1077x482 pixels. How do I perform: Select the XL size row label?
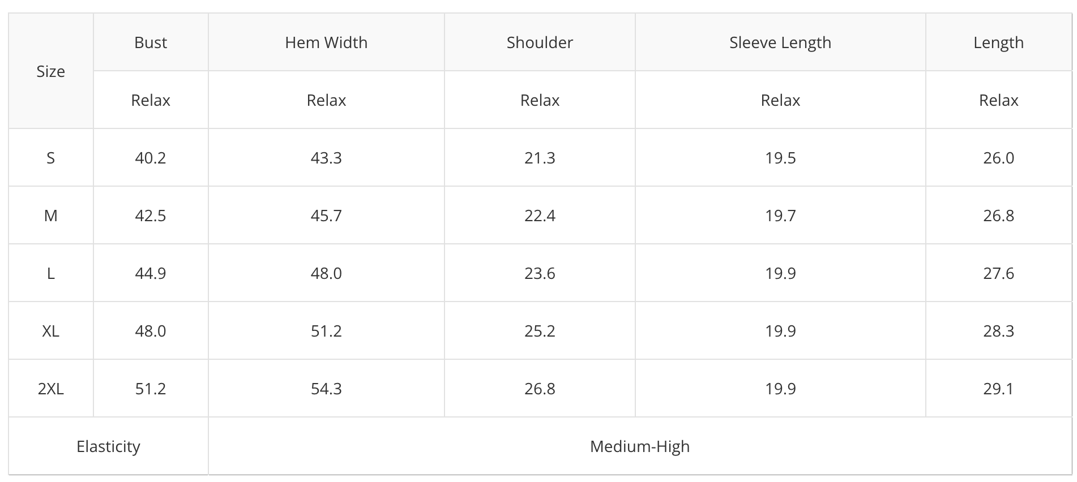pyautogui.click(x=51, y=331)
